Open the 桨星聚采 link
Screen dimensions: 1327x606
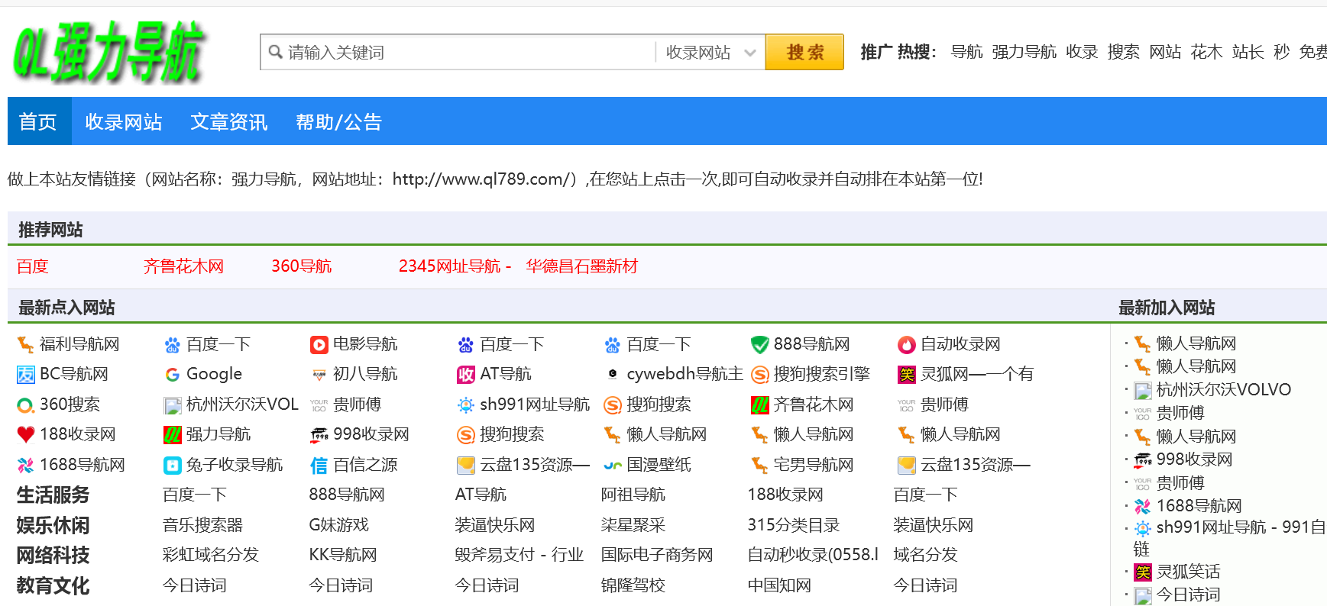click(x=633, y=525)
